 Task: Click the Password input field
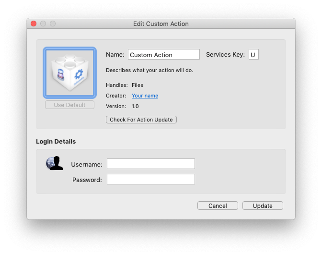tap(151, 179)
